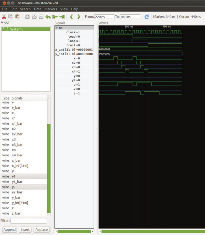The image size is (205, 235).
Task: Click the Zoom Undo green arrow
Action: (x=48, y=17)
